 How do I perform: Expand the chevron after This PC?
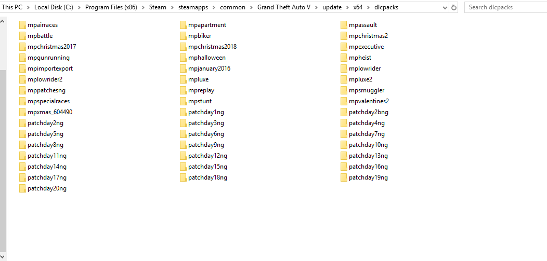tap(28, 7)
